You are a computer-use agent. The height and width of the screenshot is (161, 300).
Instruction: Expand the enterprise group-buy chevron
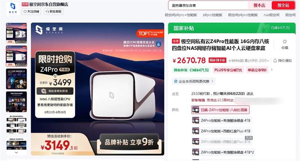212,81
